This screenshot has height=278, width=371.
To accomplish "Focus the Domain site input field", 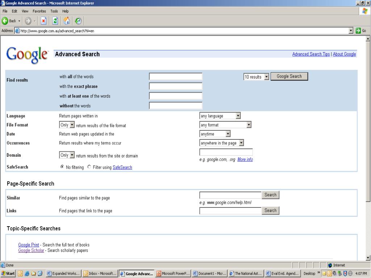I will pos(226,152).
